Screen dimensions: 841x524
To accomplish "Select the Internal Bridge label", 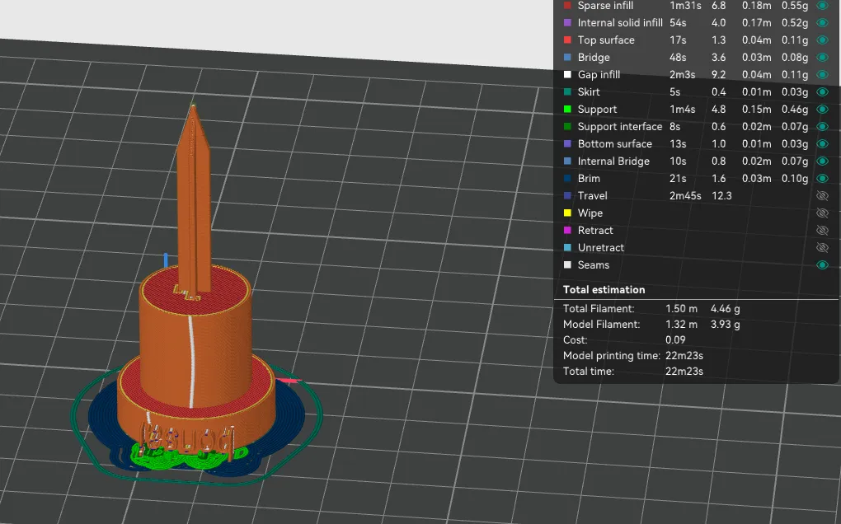I will coord(613,161).
